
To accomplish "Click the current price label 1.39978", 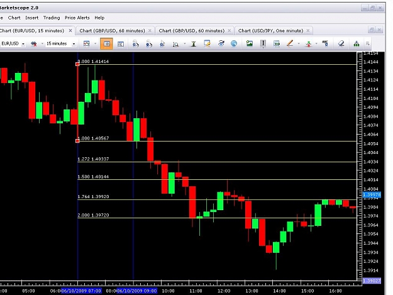I will pyautogui.click(x=372, y=195).
